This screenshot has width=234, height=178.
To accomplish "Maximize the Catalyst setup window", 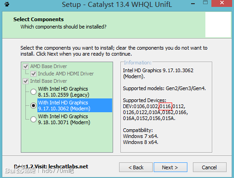I will pyautogui.click(x=205, y=2).
